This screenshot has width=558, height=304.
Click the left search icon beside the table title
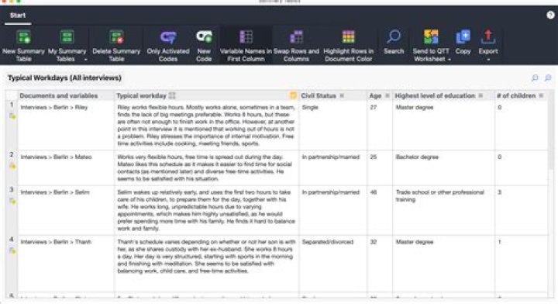pos(535,78)
